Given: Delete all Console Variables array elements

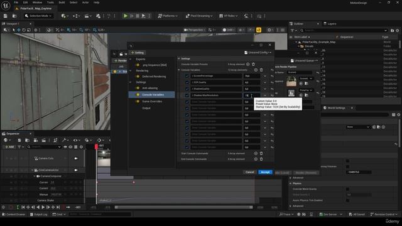Looking at the screenshot, I should pos(261,70).
